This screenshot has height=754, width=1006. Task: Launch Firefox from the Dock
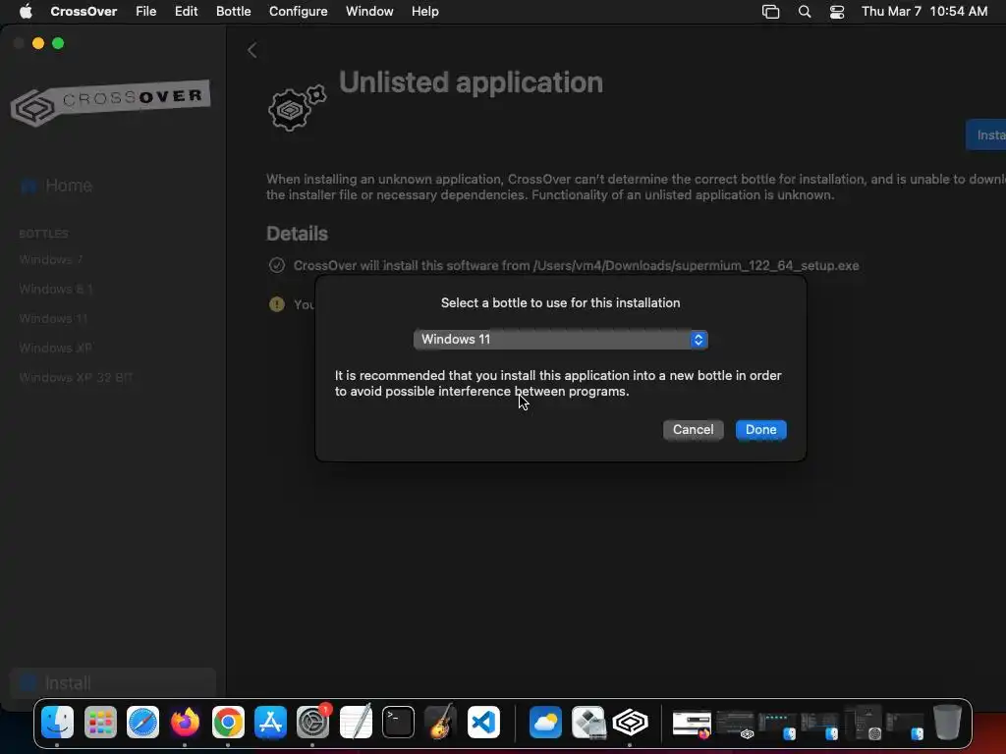point(185,722)
